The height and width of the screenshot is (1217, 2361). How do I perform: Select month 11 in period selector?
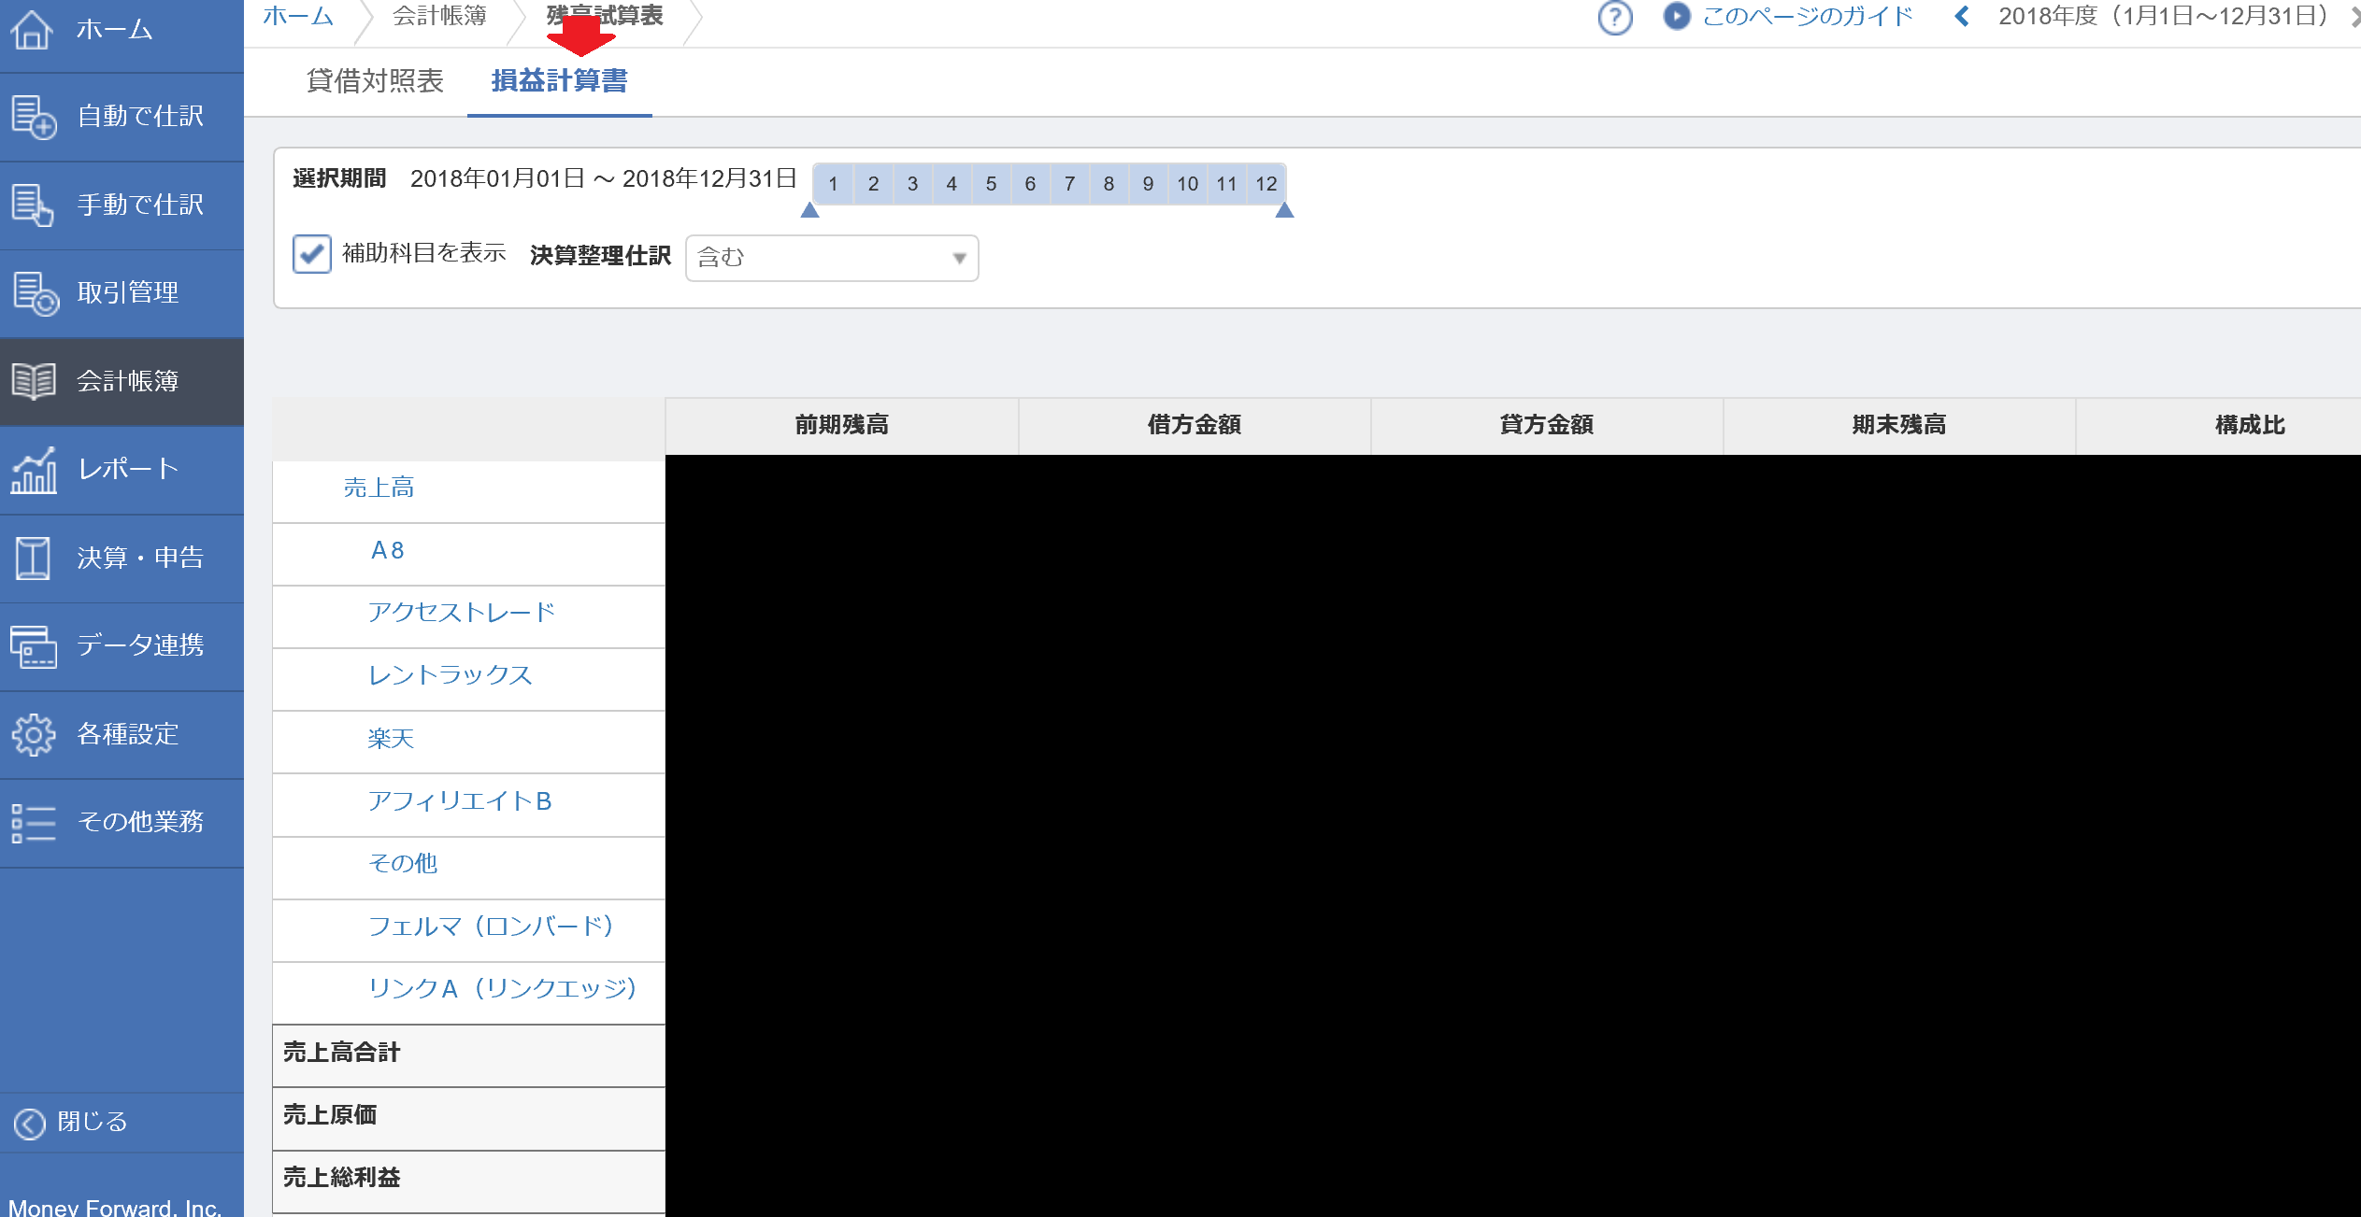point(1226,184)
